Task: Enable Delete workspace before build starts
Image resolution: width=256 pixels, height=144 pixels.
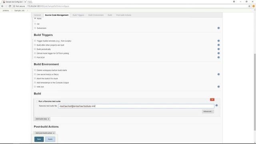Action: (x=35, y=70)
